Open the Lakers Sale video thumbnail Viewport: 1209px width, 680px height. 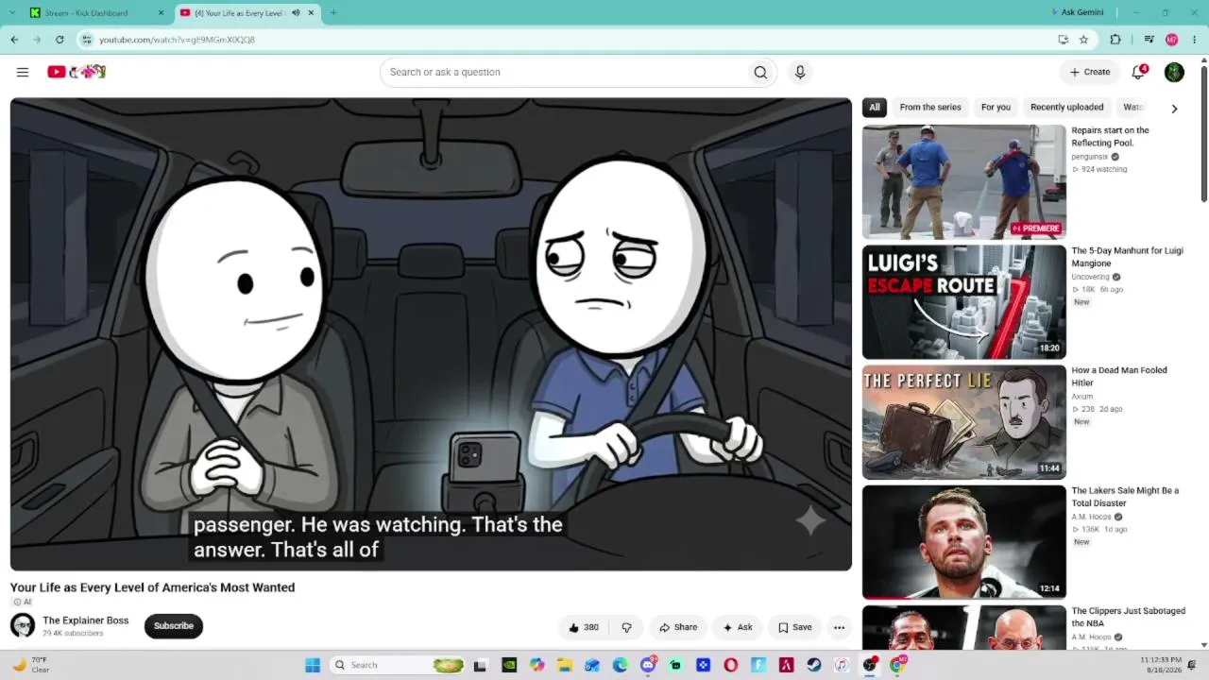tap(963, 542)
